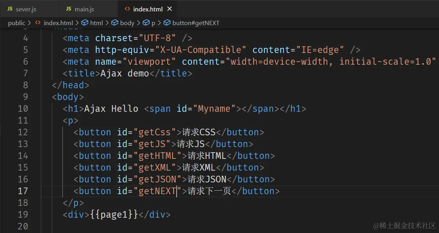
Task: Open the body breadcrumb symbol
Action: coord(127,23)
